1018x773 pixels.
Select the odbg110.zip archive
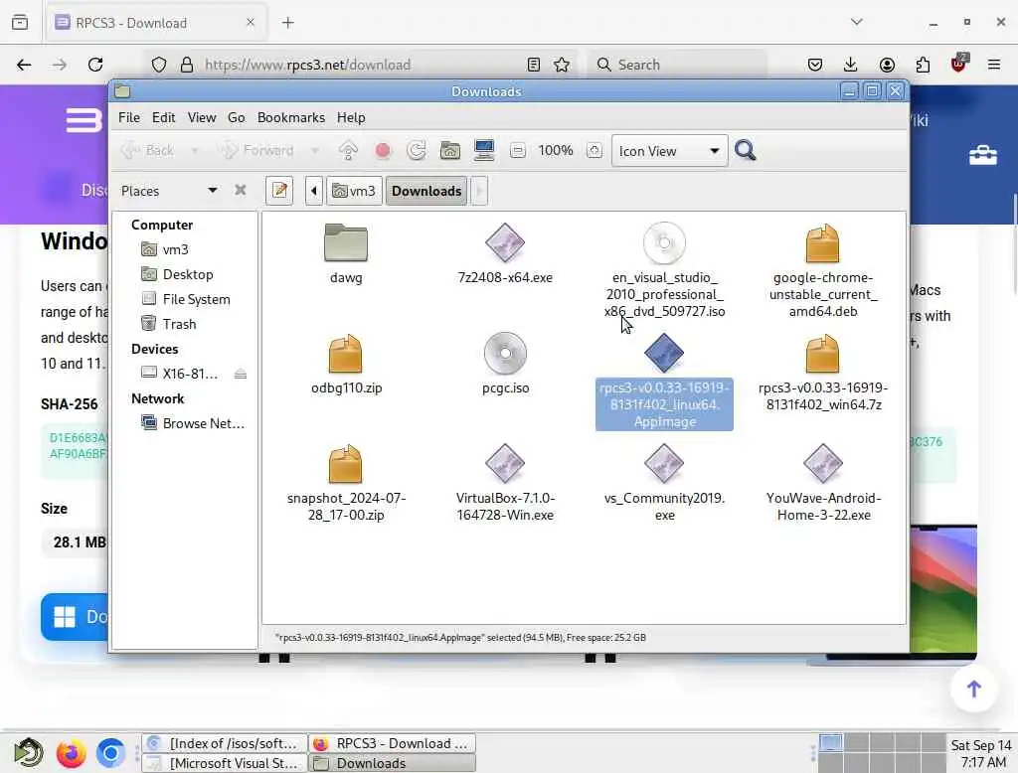pyautogui.click(x=345, y=353)
